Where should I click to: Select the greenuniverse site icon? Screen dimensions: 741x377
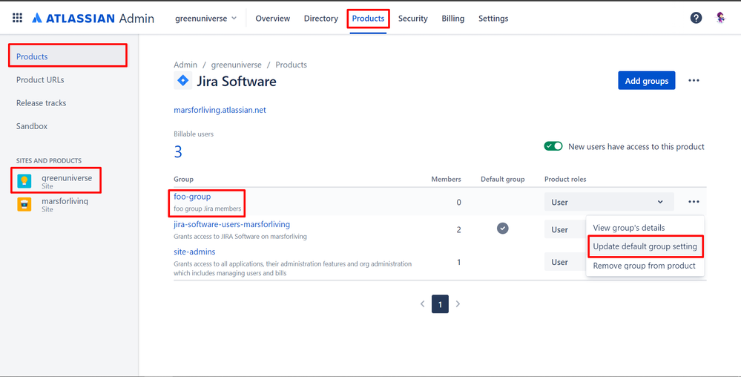24,182
